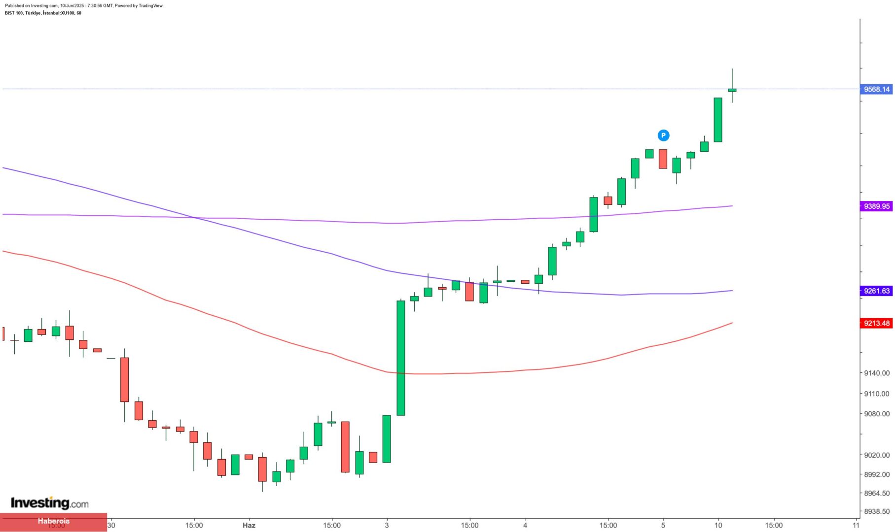This screenshot has width=895, height=532.
Task: Select the 9568.14 current price label
Action: pos(876,89)
